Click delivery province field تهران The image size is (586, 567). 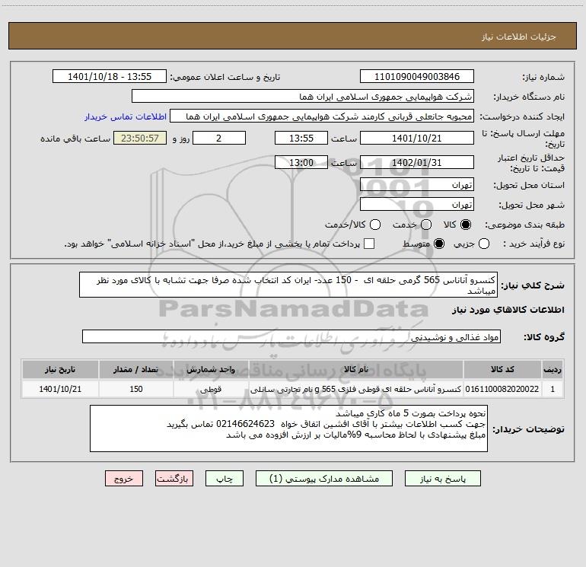[417, 184]
